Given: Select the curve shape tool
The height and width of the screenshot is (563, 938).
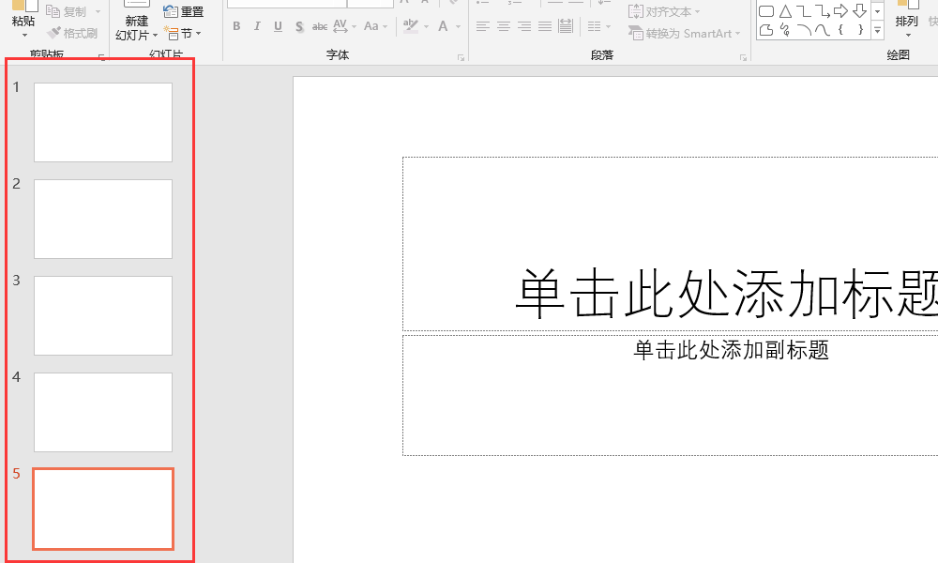Looking at the screenshot, I should (x=823, y=30).
